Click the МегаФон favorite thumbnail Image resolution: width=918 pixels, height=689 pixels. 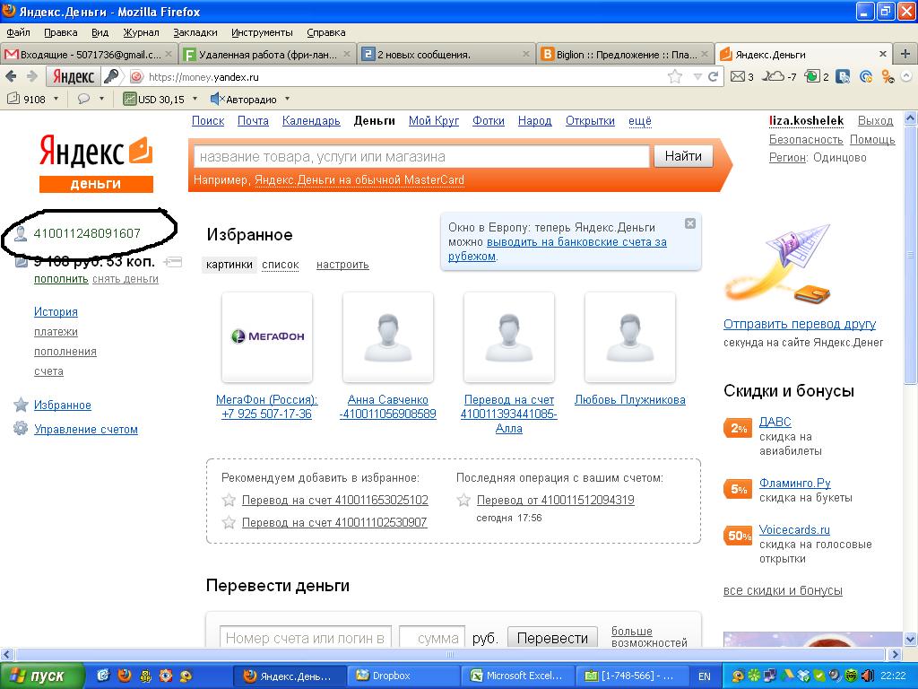coord(267,337)
